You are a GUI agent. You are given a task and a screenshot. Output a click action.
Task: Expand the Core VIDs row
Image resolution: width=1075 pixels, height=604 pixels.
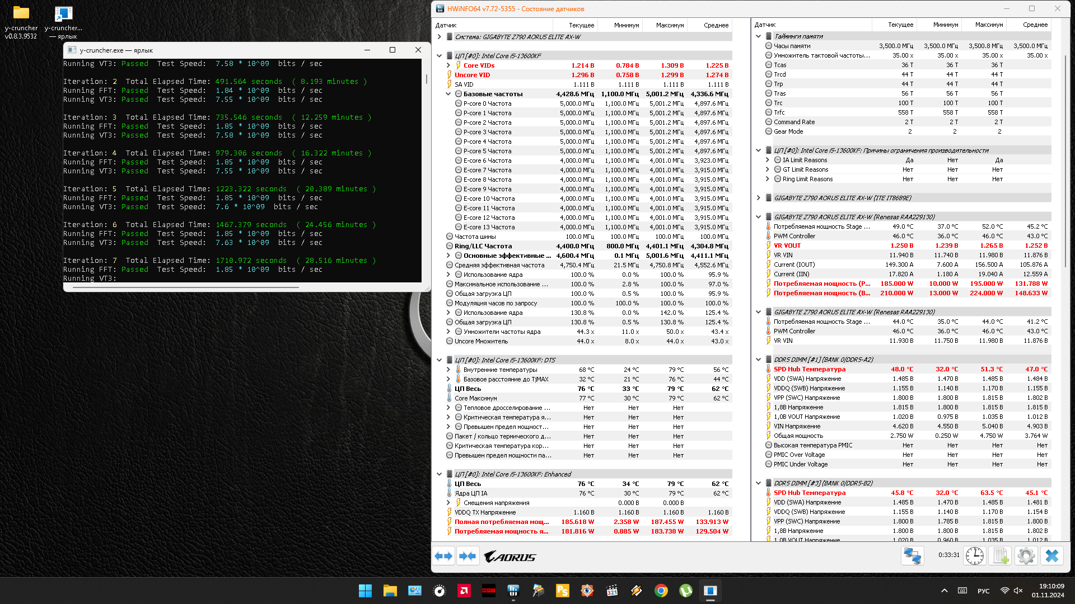click(x=448, y=65)
